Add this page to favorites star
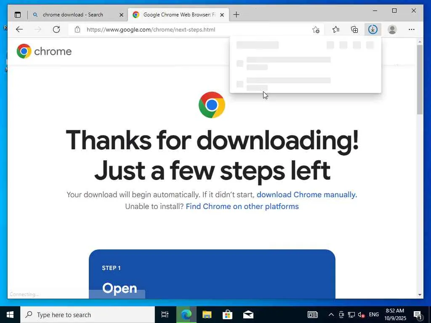 point(316,30)
